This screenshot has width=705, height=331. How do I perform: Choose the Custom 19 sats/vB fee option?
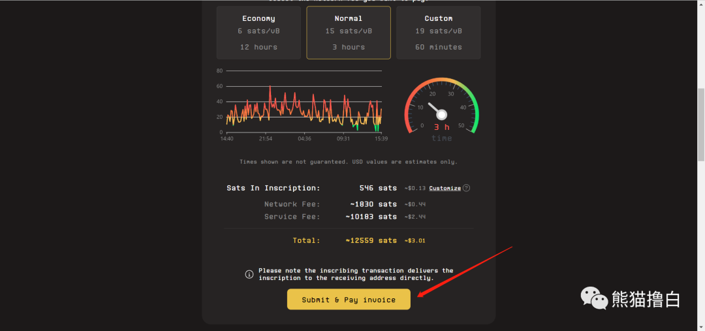(x=439, y=33)
